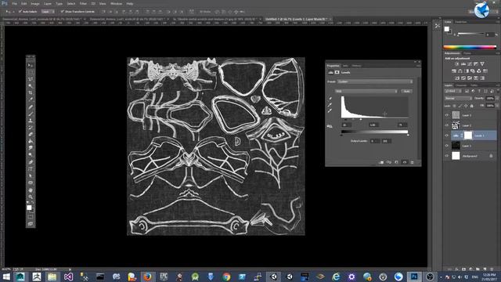This screenshot has width=501, height=282.
Task: Select the Spot Healing Brush tool
Action: [x=31, y=107]
